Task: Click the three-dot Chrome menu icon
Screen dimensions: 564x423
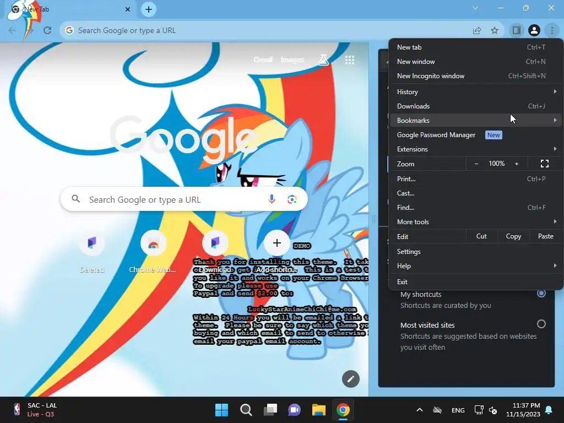Action: pos(552,30)
